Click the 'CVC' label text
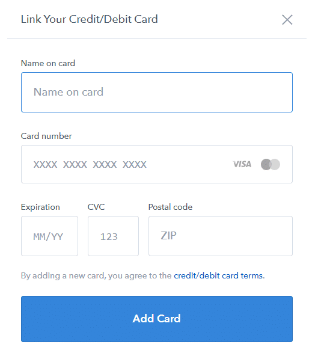This screenshot has width=318, height=350. [96, 207]
